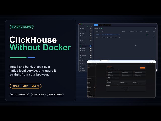
Task: Enable the MySQL service toggle
Action: click(x=91, y=53)
